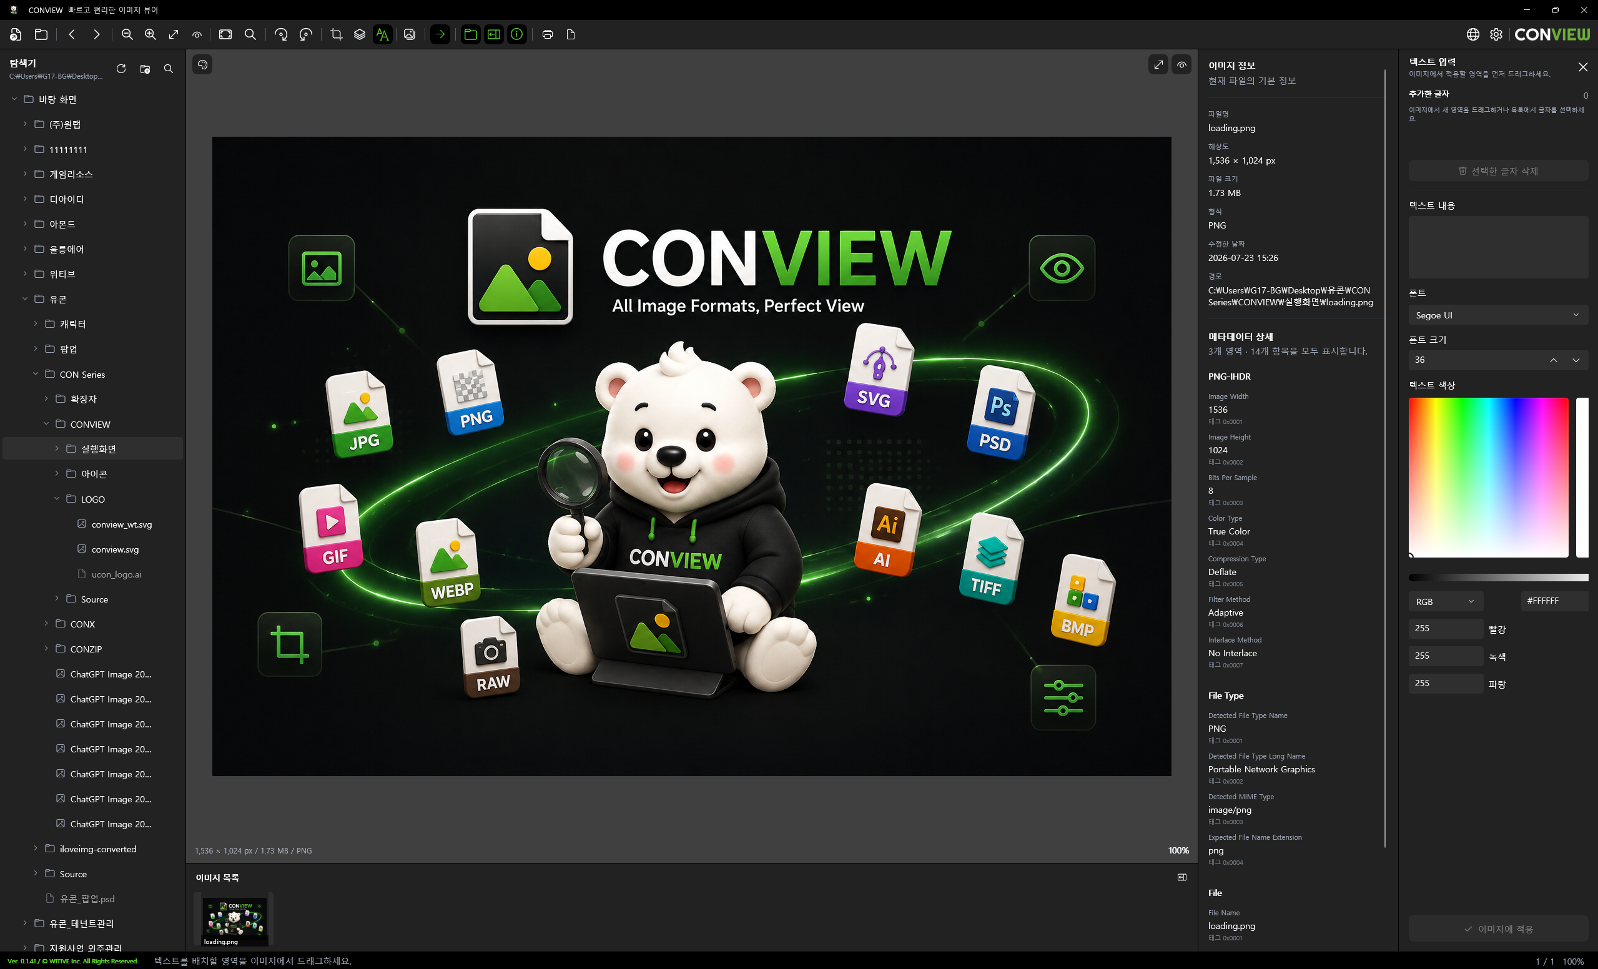The width and height of the screenshot is (1598, 969).
Task: Collapse the image list panel icon
Action: tap(1181, 877)
